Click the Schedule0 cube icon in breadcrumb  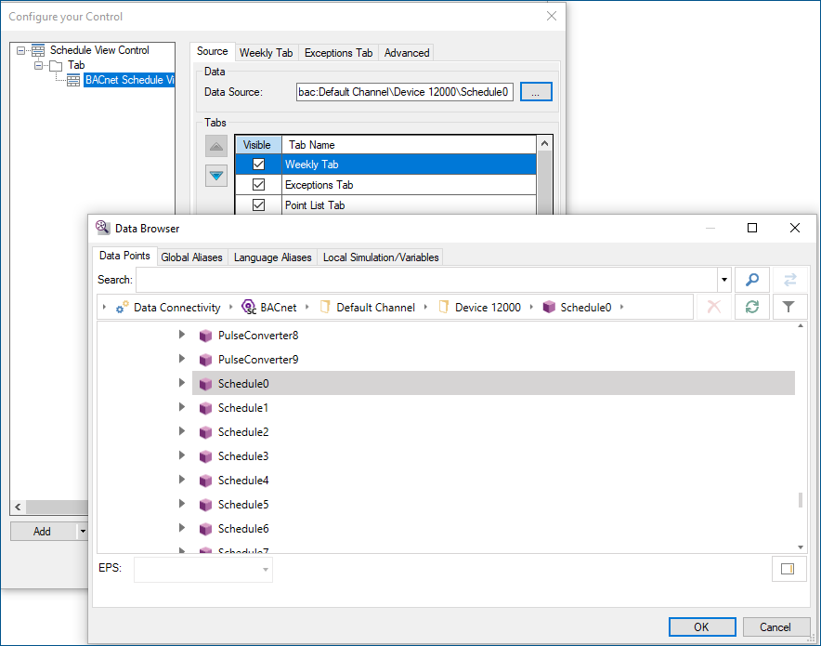tap(549, 307)
